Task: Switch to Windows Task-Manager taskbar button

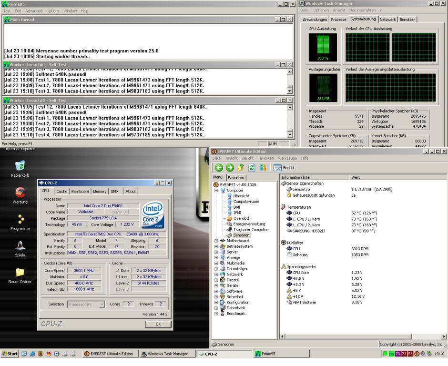Action: [167, 354]
